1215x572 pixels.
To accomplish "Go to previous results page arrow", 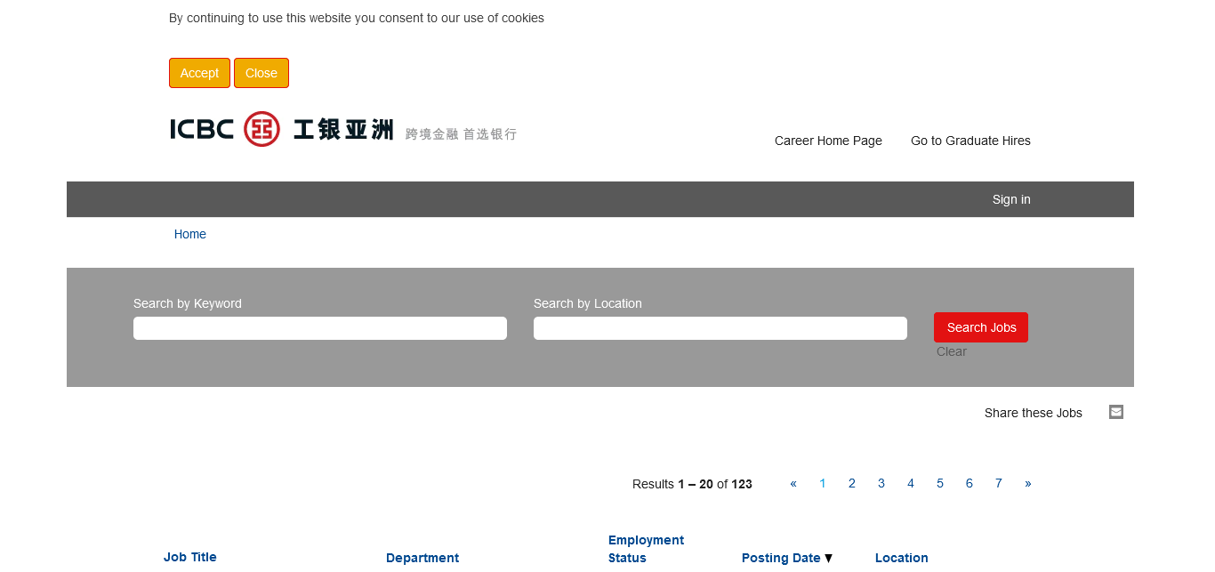I will click(793, 484).
